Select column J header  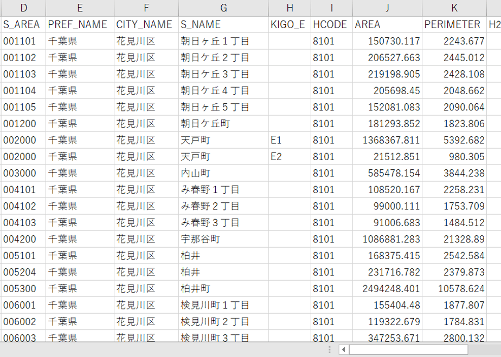pos(388,8)
